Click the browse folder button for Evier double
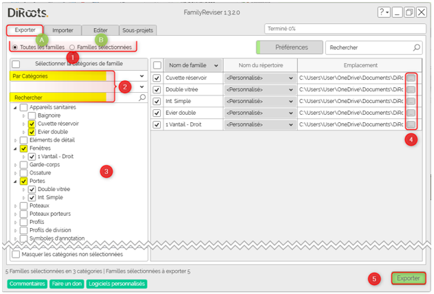Image resolution: width=434 pixels, height=294 pixels. tap(411, 113)
